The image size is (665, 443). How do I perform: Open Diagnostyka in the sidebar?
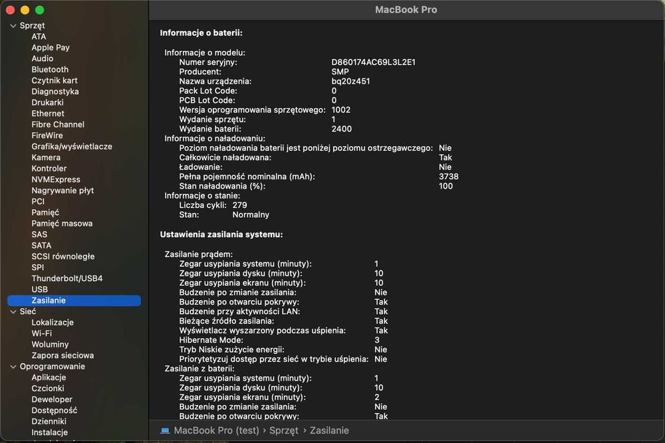55,92
